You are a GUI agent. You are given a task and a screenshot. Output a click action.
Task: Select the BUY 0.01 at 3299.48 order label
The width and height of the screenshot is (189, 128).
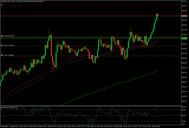pos(8,55)
